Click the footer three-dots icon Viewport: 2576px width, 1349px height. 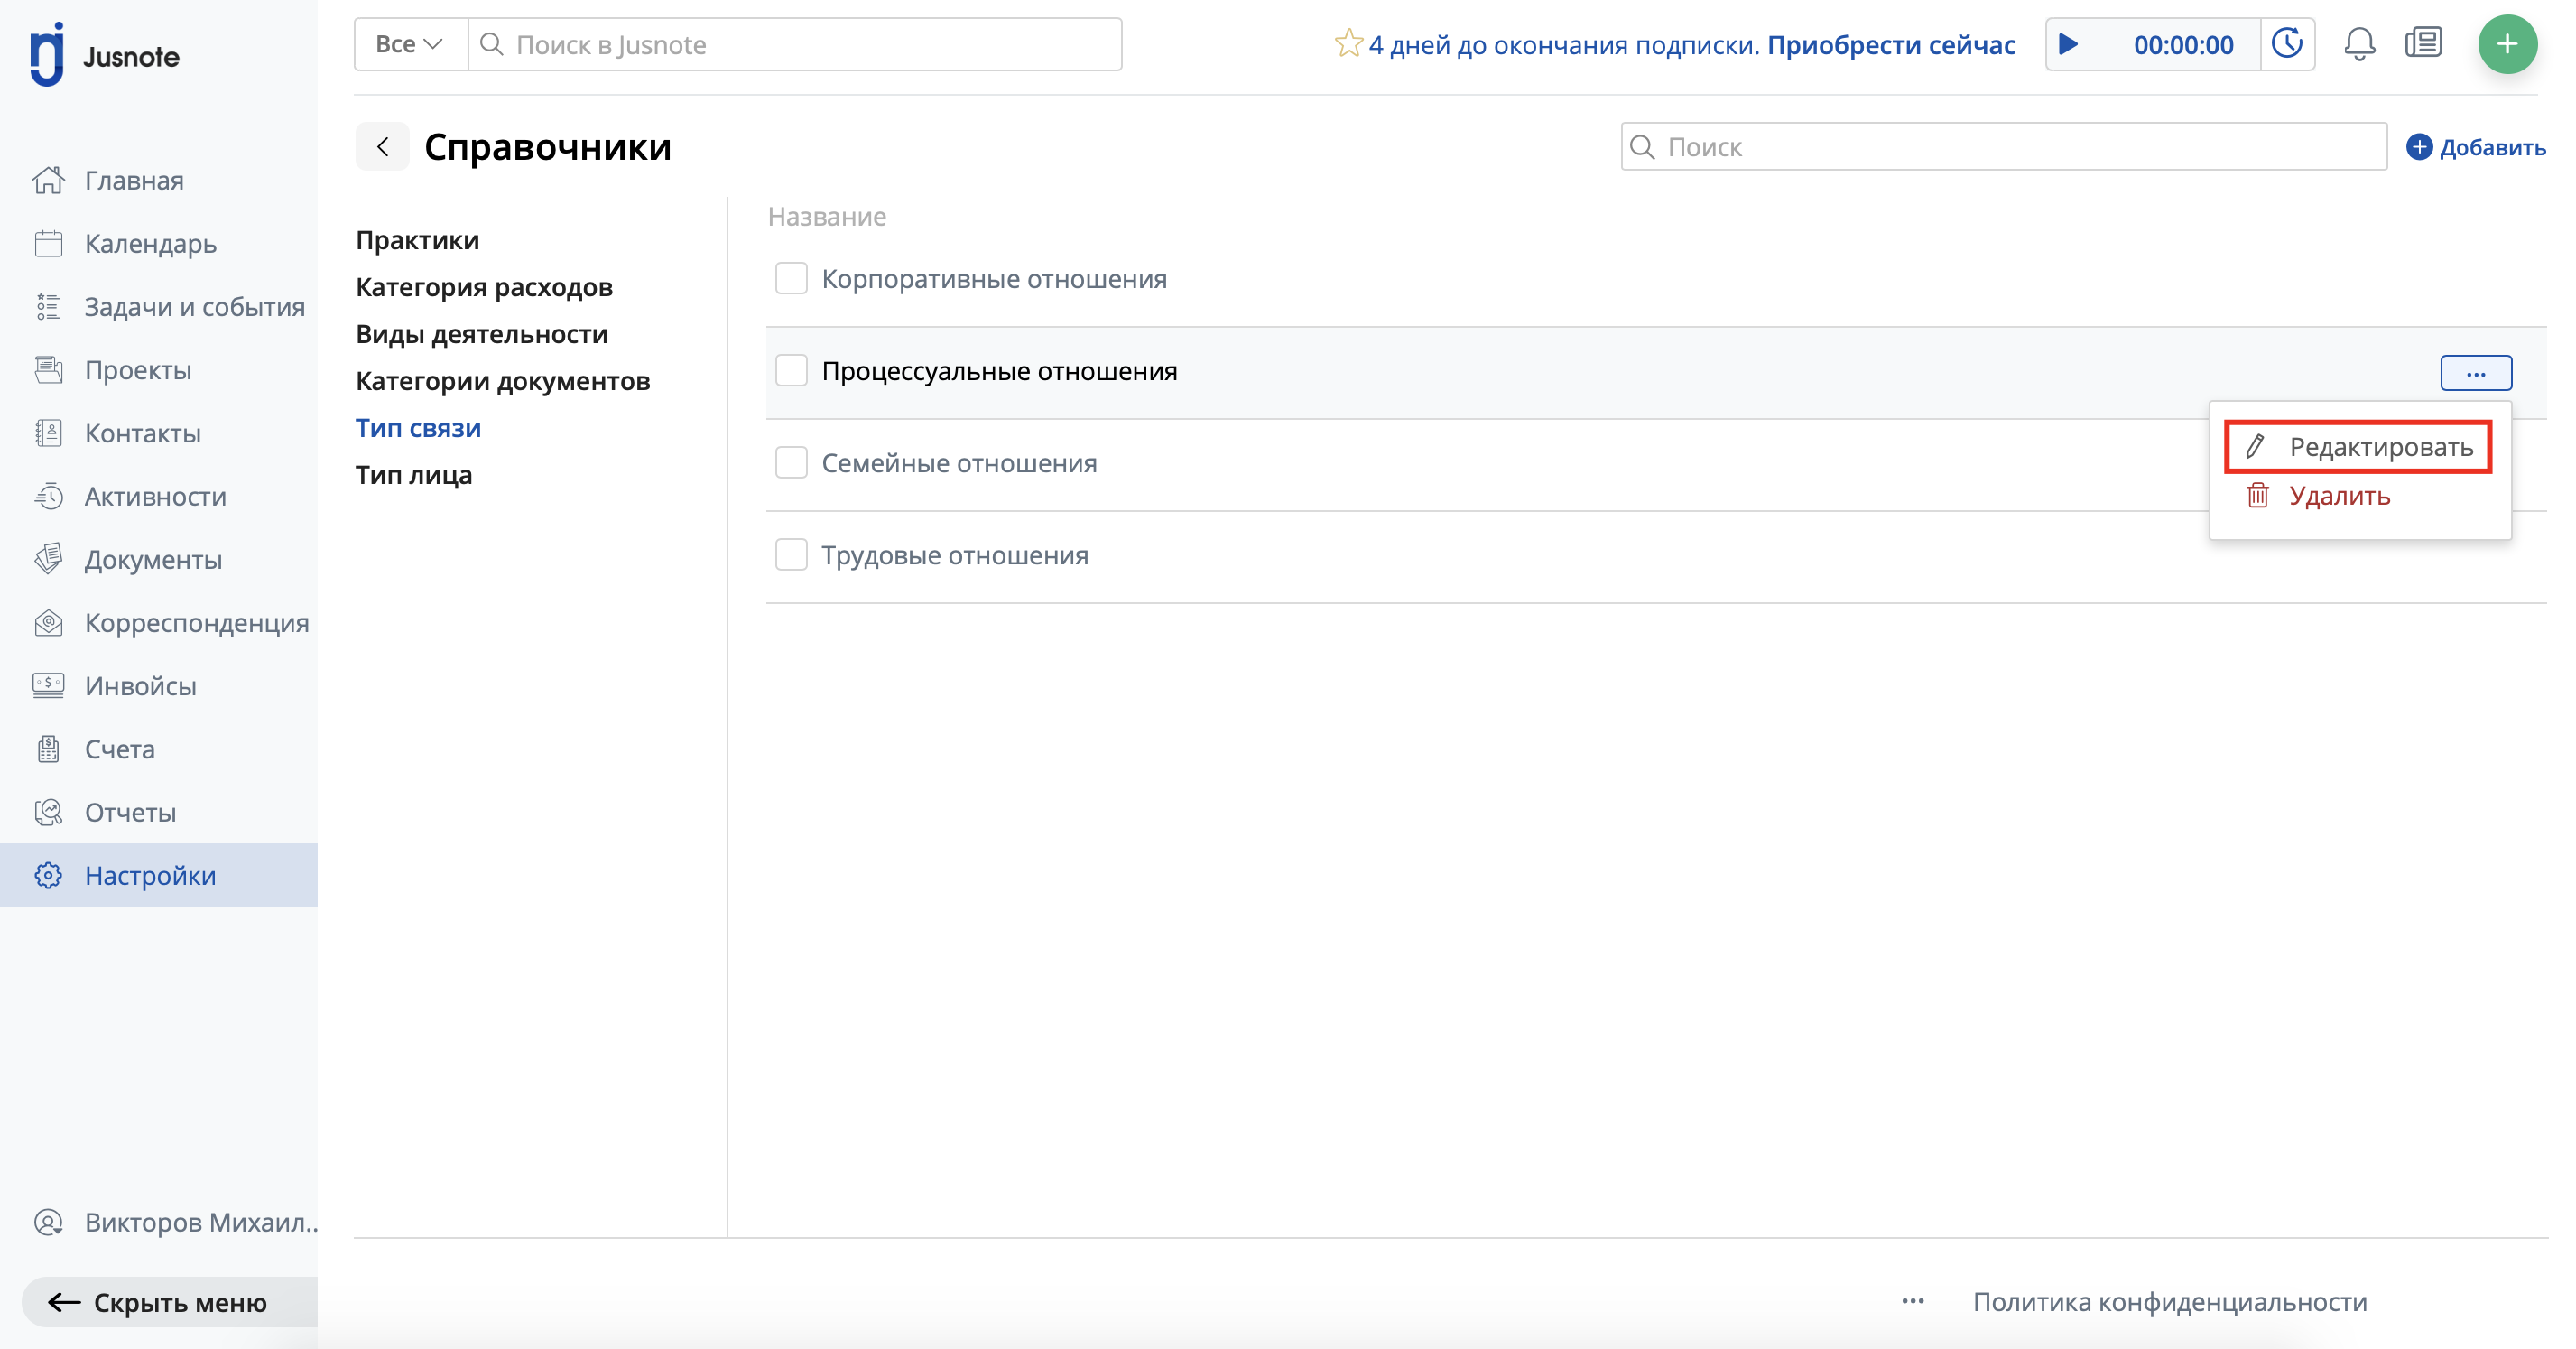click(1912, 1301)
